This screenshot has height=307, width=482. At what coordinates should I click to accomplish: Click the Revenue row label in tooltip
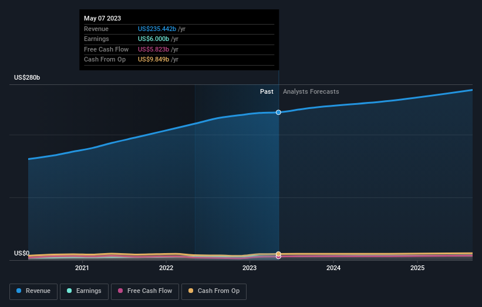click(96, 29)
